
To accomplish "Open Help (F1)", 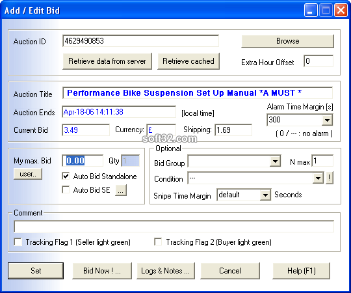I will tap(302, 271).
